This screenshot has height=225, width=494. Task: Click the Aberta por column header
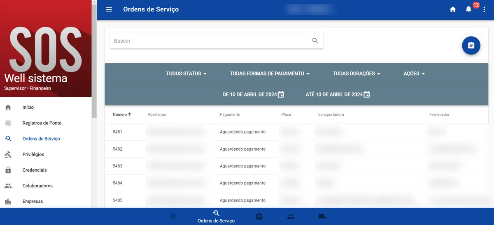click(157, 115)
